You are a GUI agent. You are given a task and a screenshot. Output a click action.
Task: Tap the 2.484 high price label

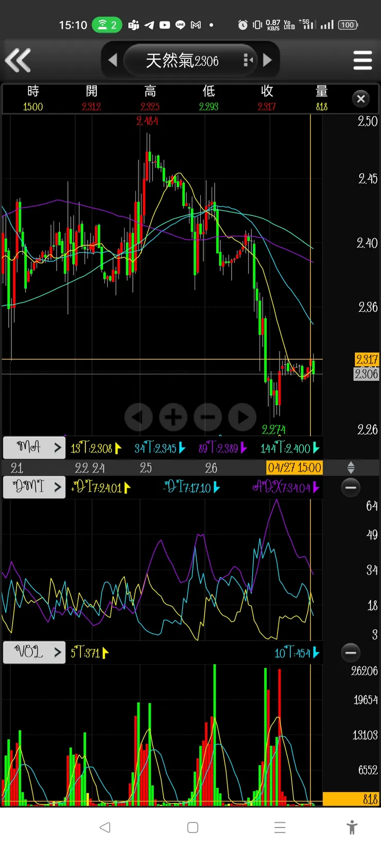click(147, 121)
